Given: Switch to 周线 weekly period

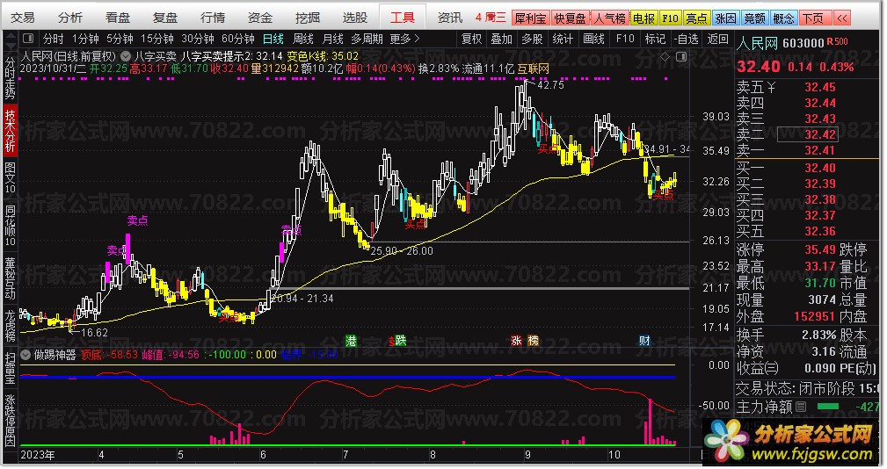Looking at the screenshot, I should tap(303, 39).
